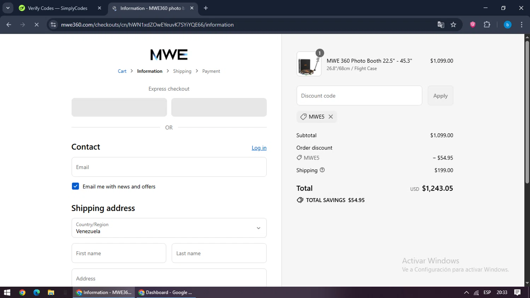The image size is (530, 298).
Task: Show hidden system tray icons
Action: click(466, 292)
